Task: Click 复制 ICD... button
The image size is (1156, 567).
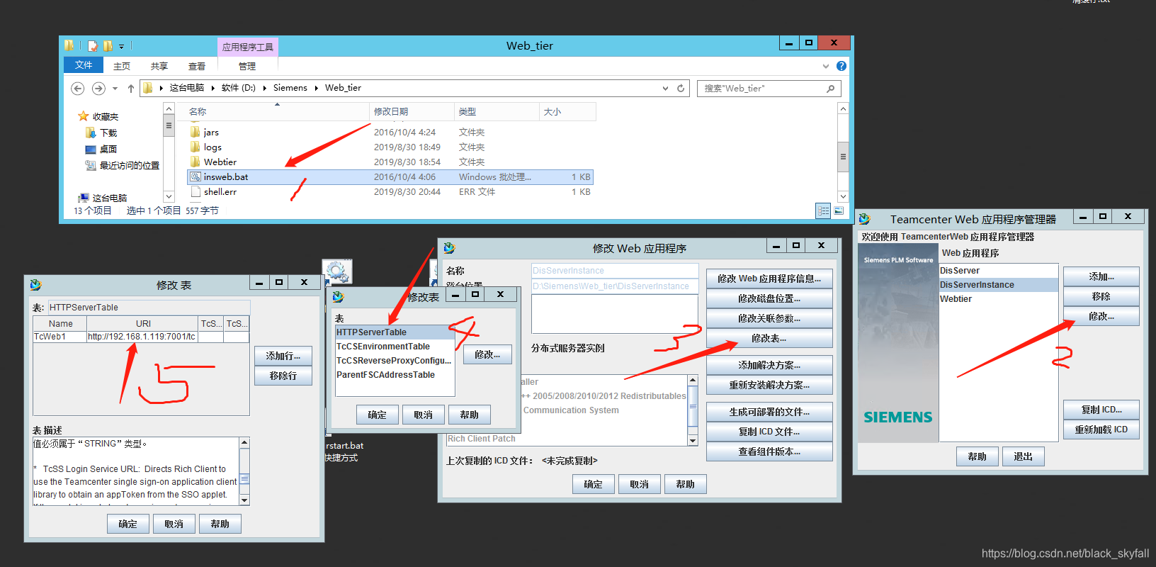Action: [1101, 410]
